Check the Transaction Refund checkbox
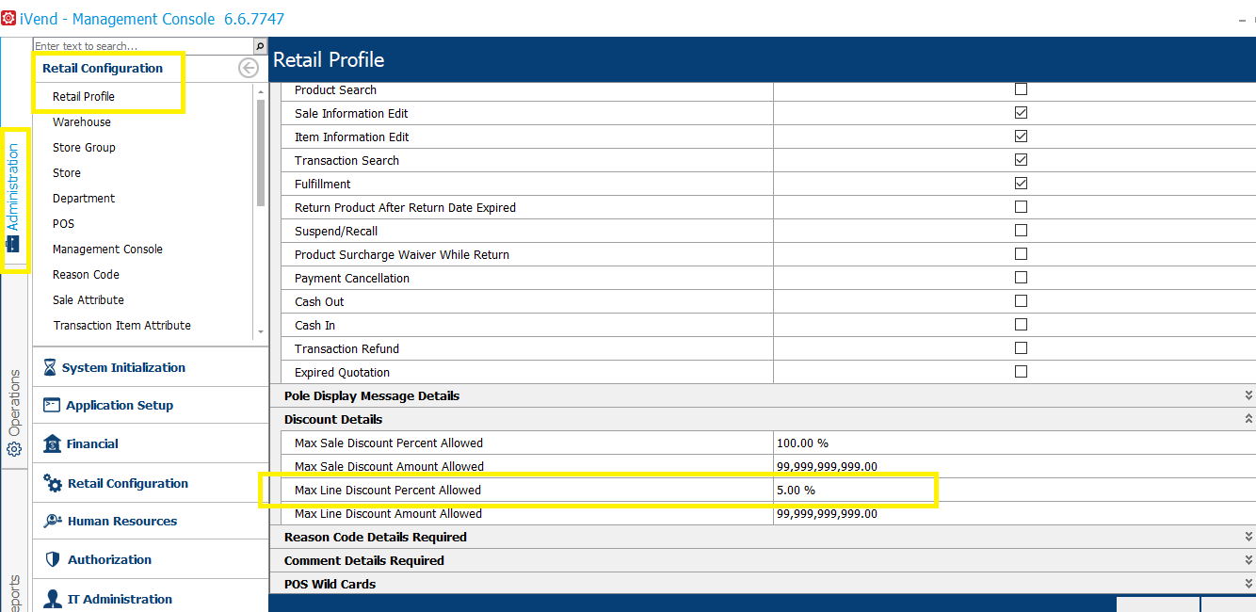This screenshot has height=612, width=1256. pos(1021,348)
